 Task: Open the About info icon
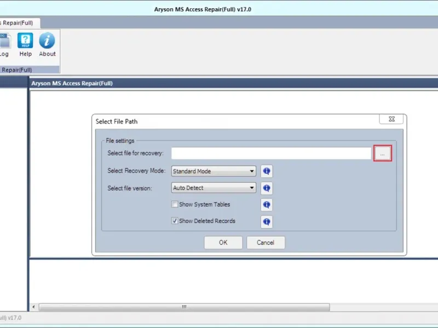coord(47,44)
